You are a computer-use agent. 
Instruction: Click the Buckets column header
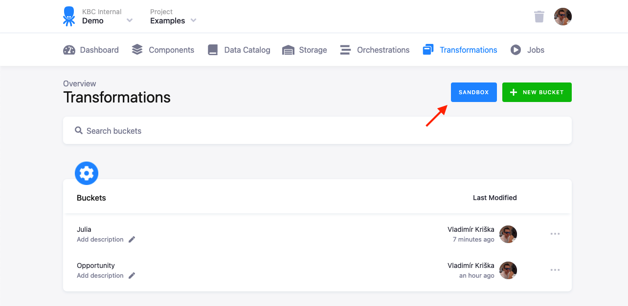91,198
